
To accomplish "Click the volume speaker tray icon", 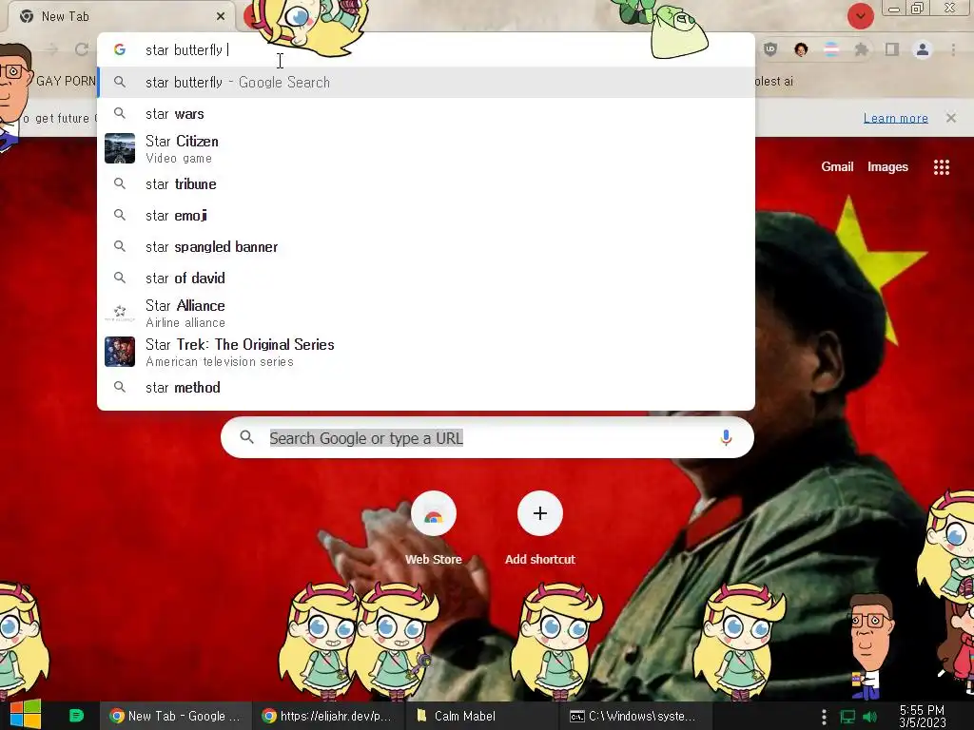I will (x=870, y=717).
